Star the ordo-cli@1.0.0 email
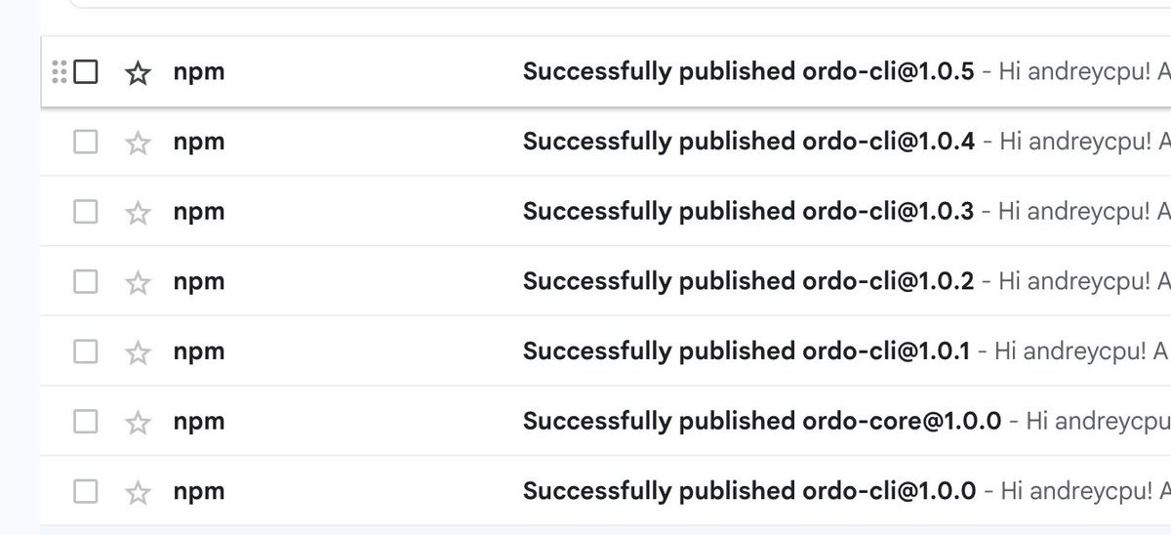The width and height of the screenshot is (1171, 535). point(139,492)
